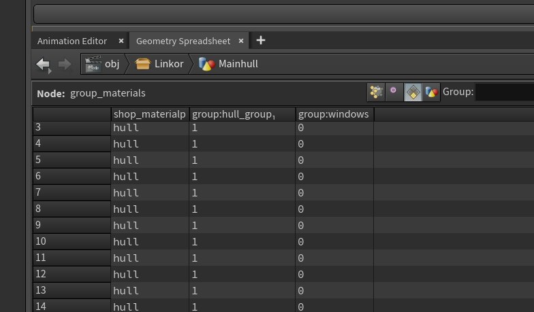Select row number 8

pyautogui.click(x=72, y=209)
